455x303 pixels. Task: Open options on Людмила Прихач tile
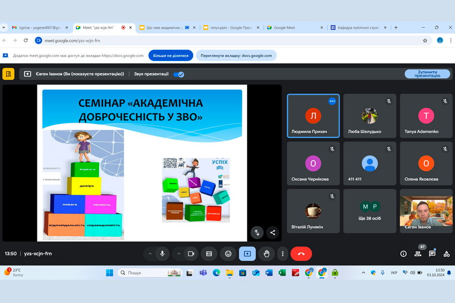332,101
